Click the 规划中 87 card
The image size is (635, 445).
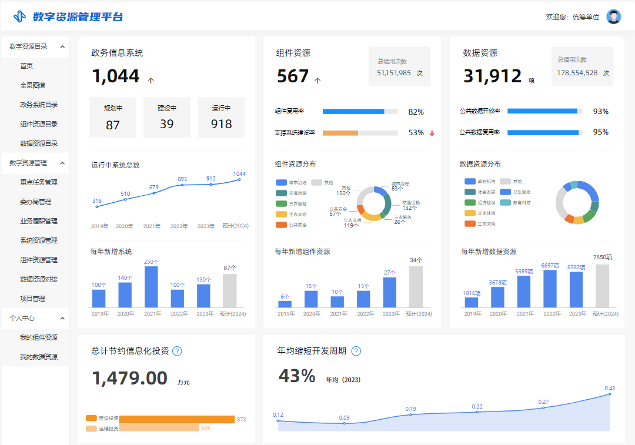(x=112, y=118)
